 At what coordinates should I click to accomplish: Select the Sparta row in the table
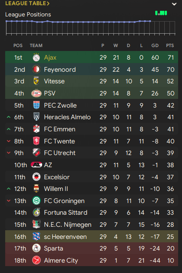coord(91,248)
